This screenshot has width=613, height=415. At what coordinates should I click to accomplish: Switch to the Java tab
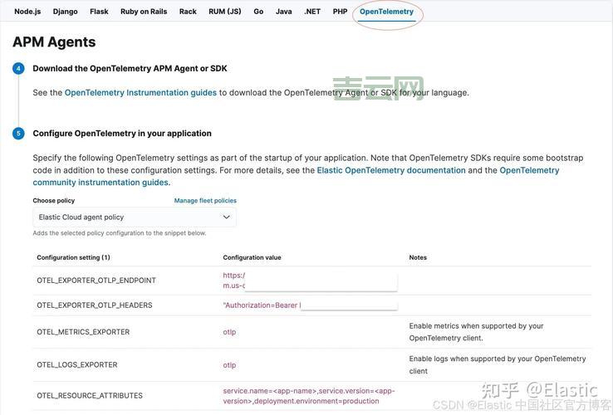point(283,12)
